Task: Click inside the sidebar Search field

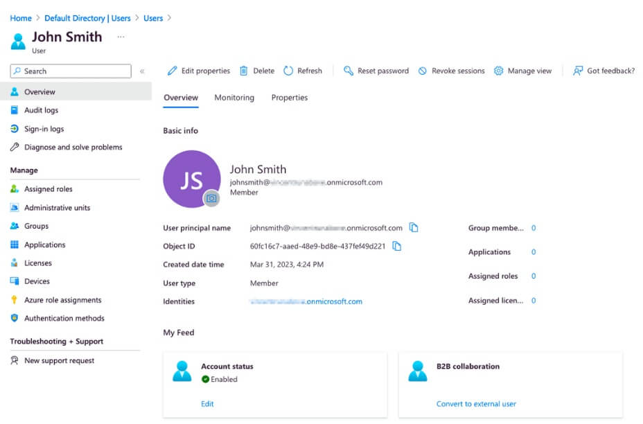Action: click(x=69, y=71)
